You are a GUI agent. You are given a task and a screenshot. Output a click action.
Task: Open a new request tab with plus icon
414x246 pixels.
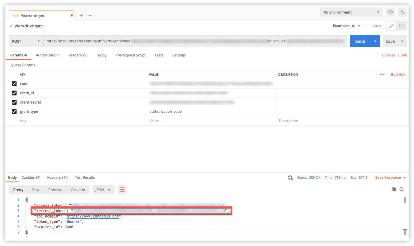(x=81, y=15)
